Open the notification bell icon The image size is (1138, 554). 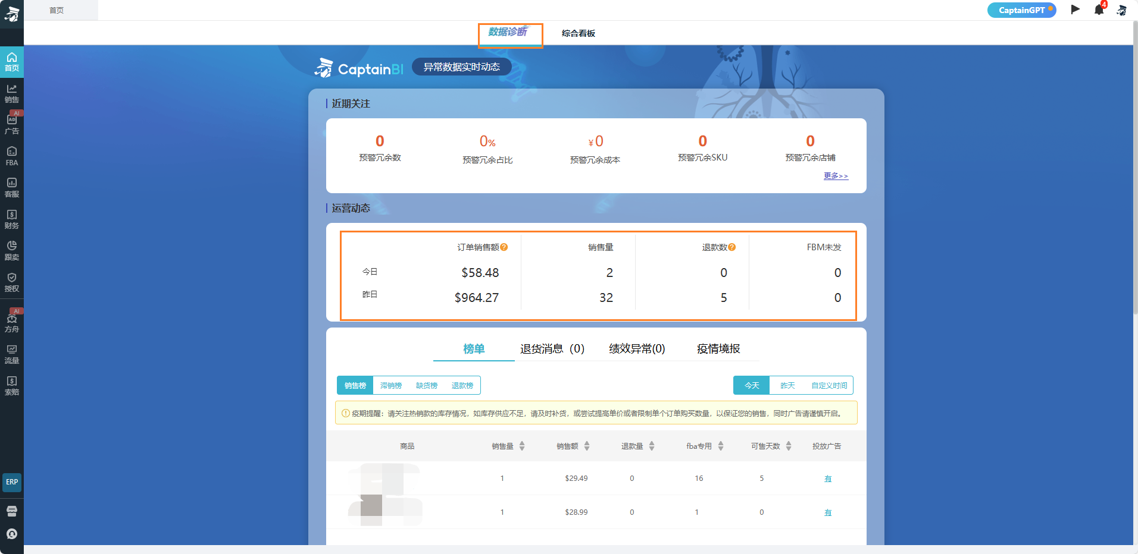1099,10
